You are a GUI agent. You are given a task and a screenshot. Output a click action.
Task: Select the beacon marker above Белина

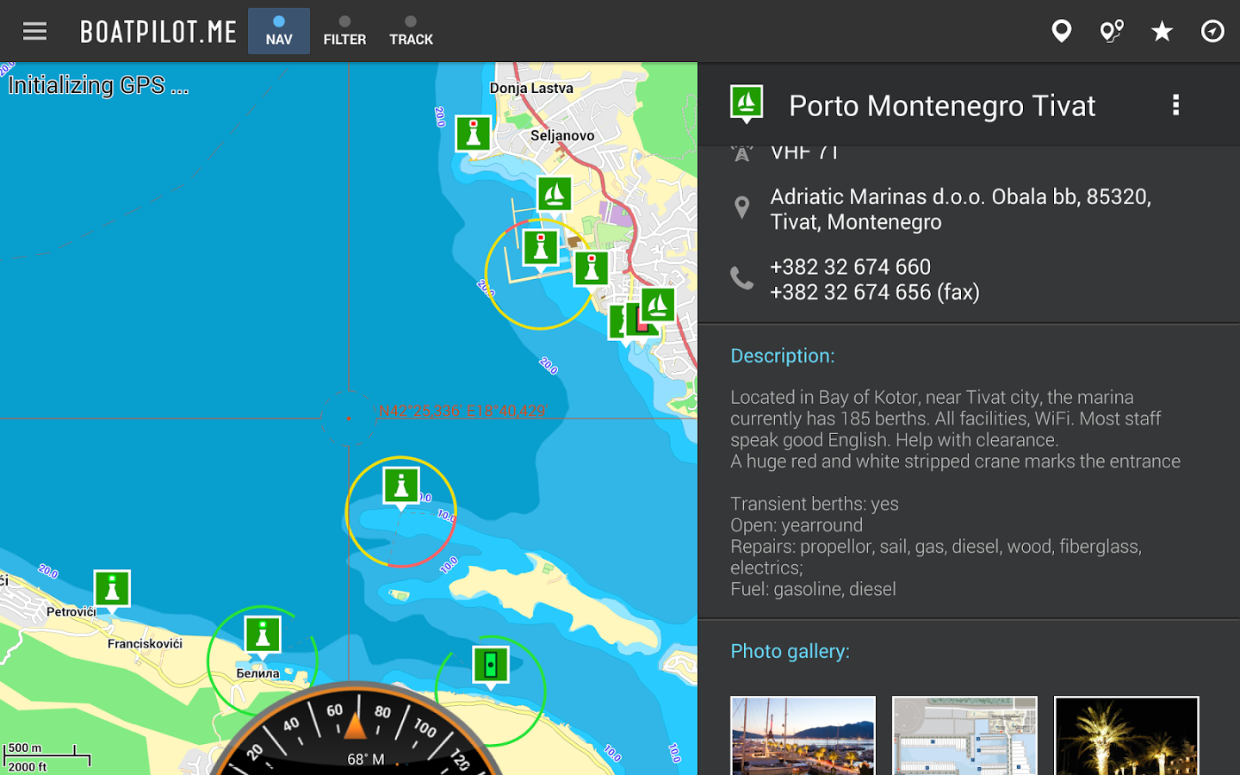click(x=263, y=636)
